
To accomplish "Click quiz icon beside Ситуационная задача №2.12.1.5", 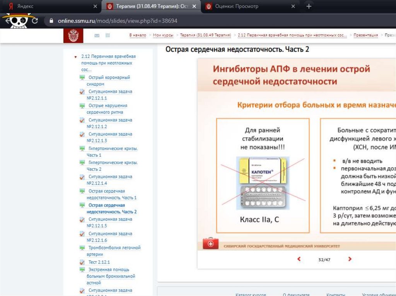I will pyautogui.click(x=82, y=220).
